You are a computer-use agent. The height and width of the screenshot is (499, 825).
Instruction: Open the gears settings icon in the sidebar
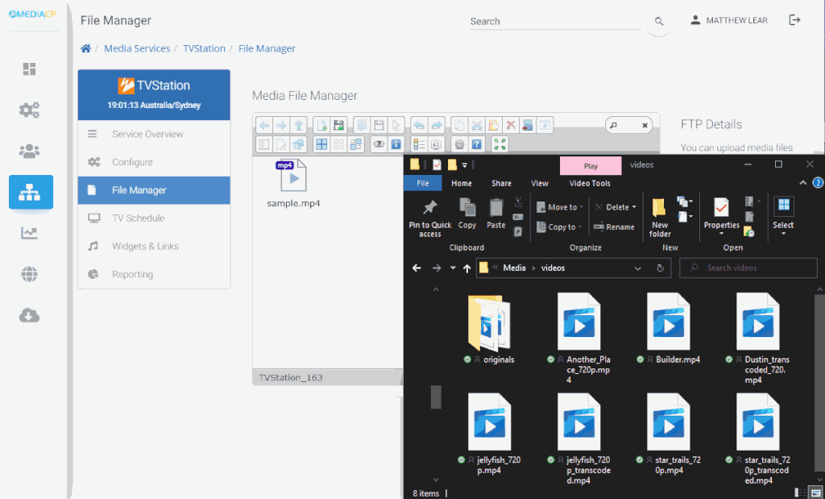tap(30, 110)
